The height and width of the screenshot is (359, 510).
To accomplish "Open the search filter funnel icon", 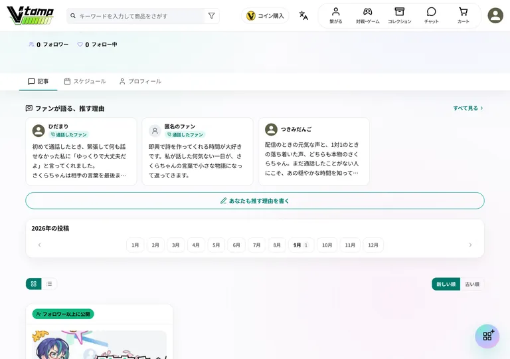I will click(x=211, y=16).
